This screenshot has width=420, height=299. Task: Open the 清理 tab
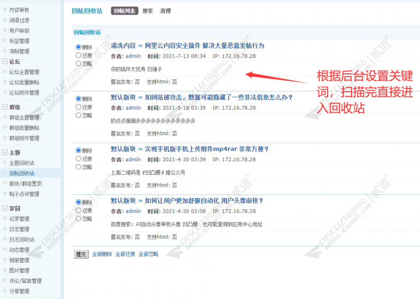coord(165,11)
